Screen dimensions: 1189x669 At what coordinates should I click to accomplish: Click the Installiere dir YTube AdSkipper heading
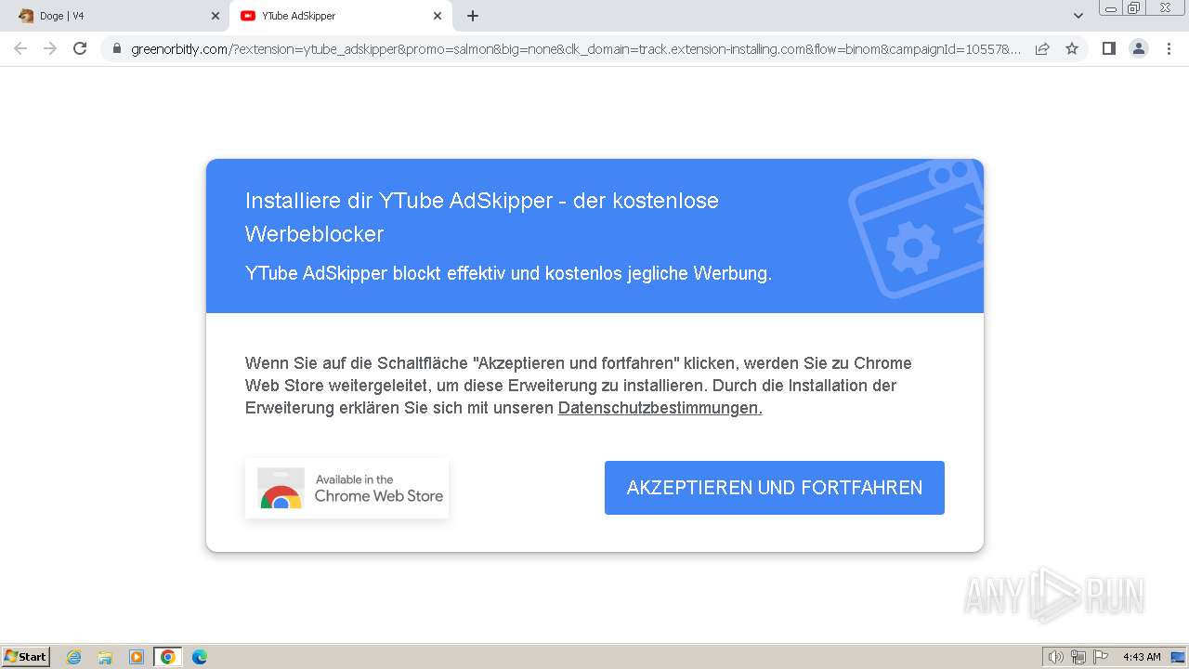click(482, 216)
